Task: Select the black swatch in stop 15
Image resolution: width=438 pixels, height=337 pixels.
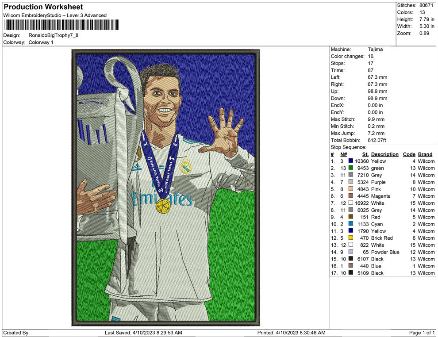Action: 350,259
